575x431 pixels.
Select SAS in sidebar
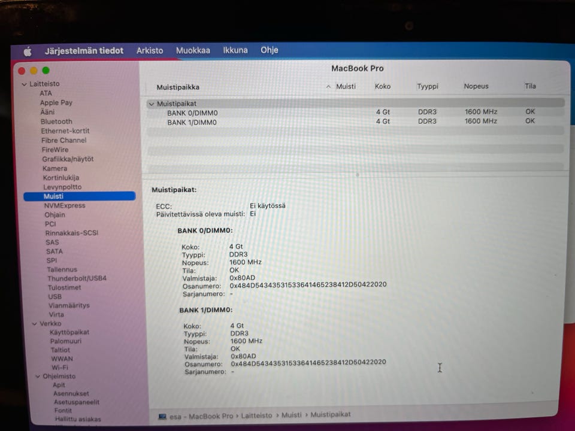click(x=52, y=242)
